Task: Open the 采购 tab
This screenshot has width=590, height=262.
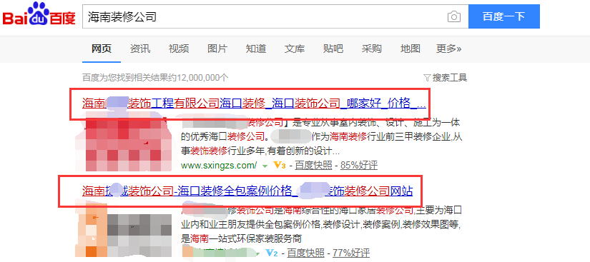Action: [372, 49]
